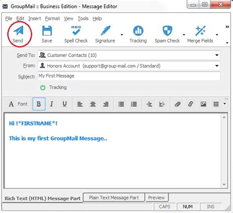Click the GroupMail envelope title bar icon

tap(5, 6)
